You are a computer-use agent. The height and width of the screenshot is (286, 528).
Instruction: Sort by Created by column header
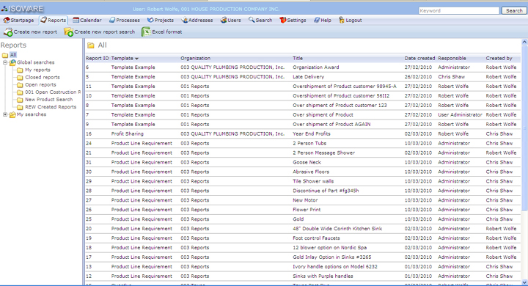click(x=499, y=58)
